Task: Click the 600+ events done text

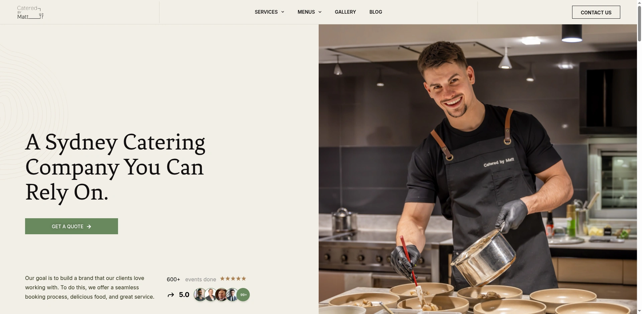Action: click(191, 279)
